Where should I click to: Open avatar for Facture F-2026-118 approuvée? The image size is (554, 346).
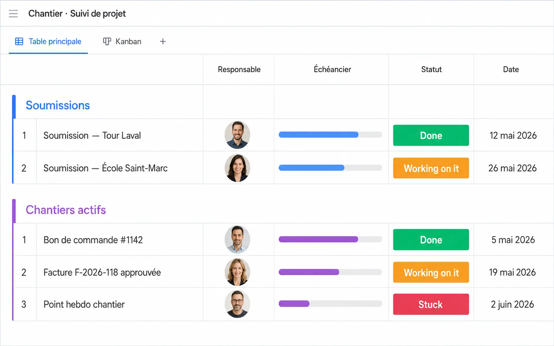click(x=238, y=272)
